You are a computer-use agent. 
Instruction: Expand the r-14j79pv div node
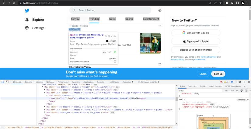tap(45, 110)
